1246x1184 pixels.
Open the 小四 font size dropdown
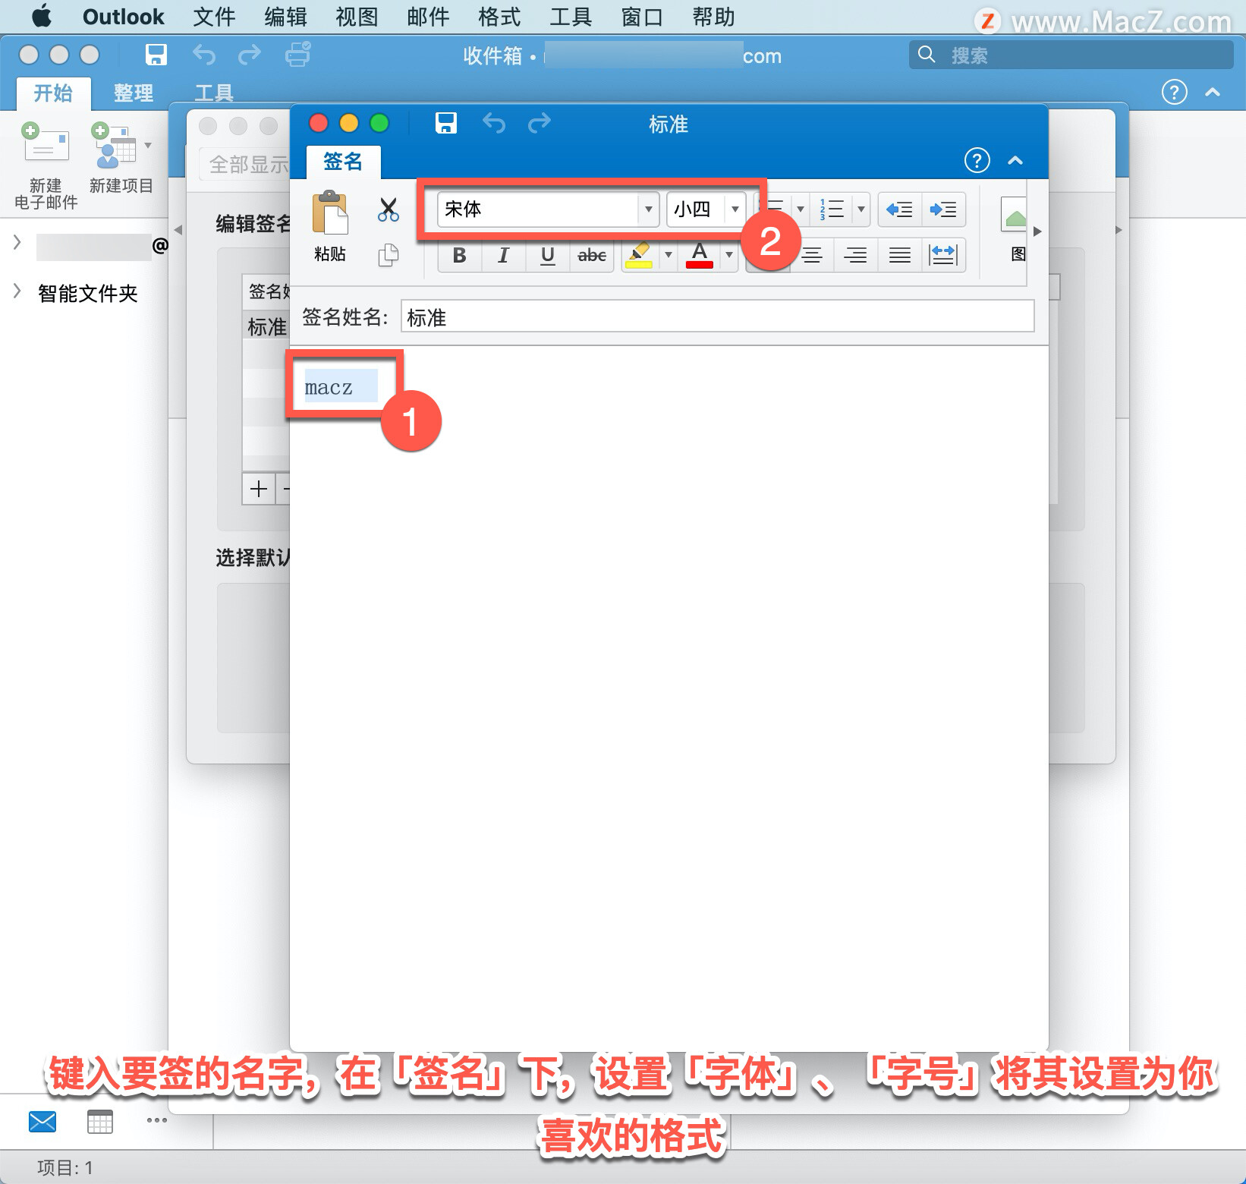[x=735, y=209]
